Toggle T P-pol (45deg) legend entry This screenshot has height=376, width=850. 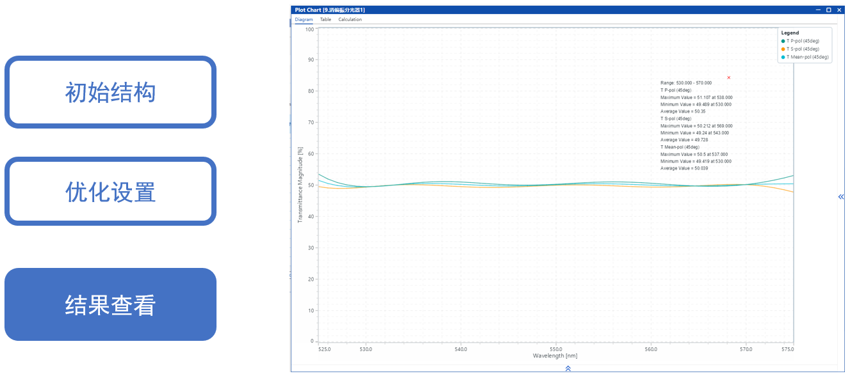tap(803, 41)
